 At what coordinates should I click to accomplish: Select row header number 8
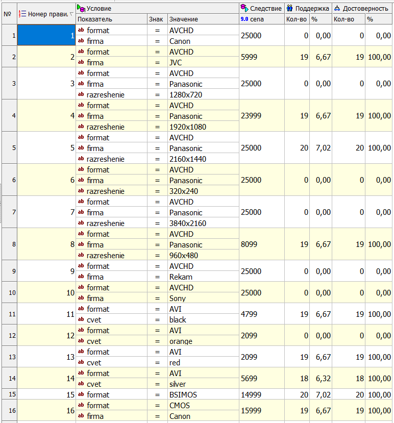pyautogui.click(x=8, y=244)
